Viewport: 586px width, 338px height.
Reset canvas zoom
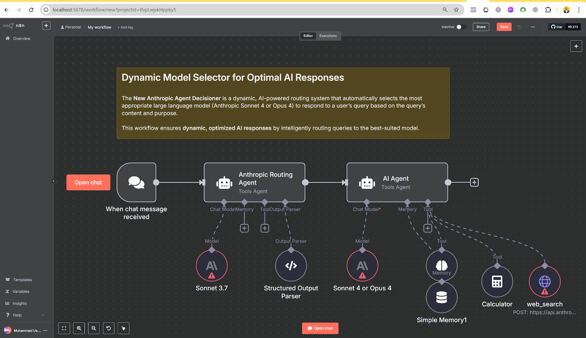pos(108,328)
